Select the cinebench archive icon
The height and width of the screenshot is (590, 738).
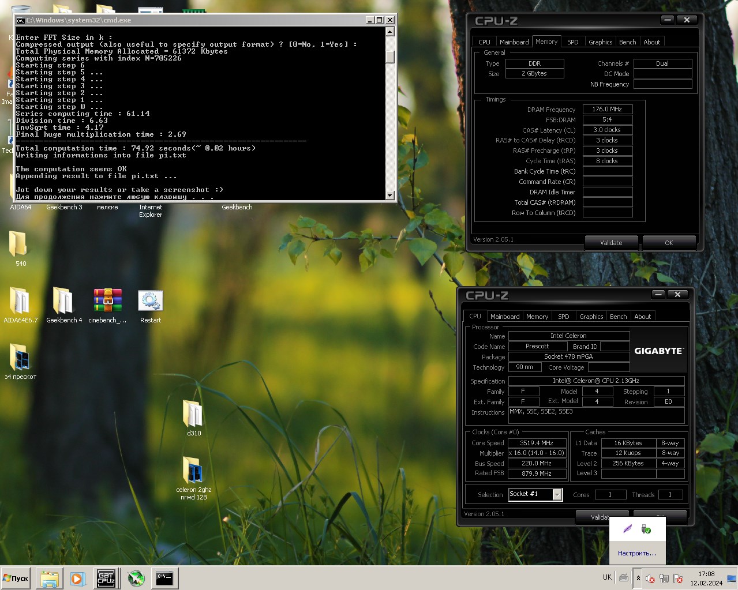tap(108, 302)
